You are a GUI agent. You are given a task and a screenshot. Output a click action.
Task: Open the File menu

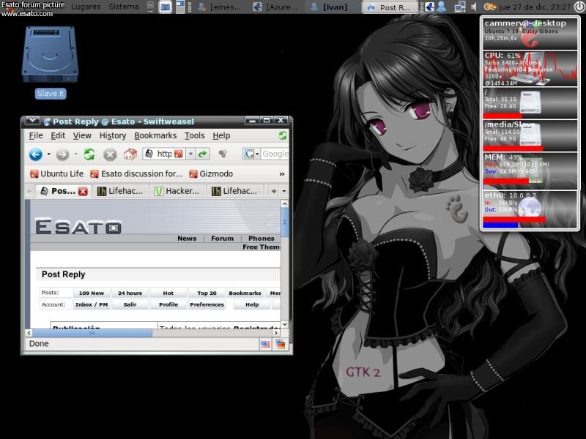[x=36, y=135]
